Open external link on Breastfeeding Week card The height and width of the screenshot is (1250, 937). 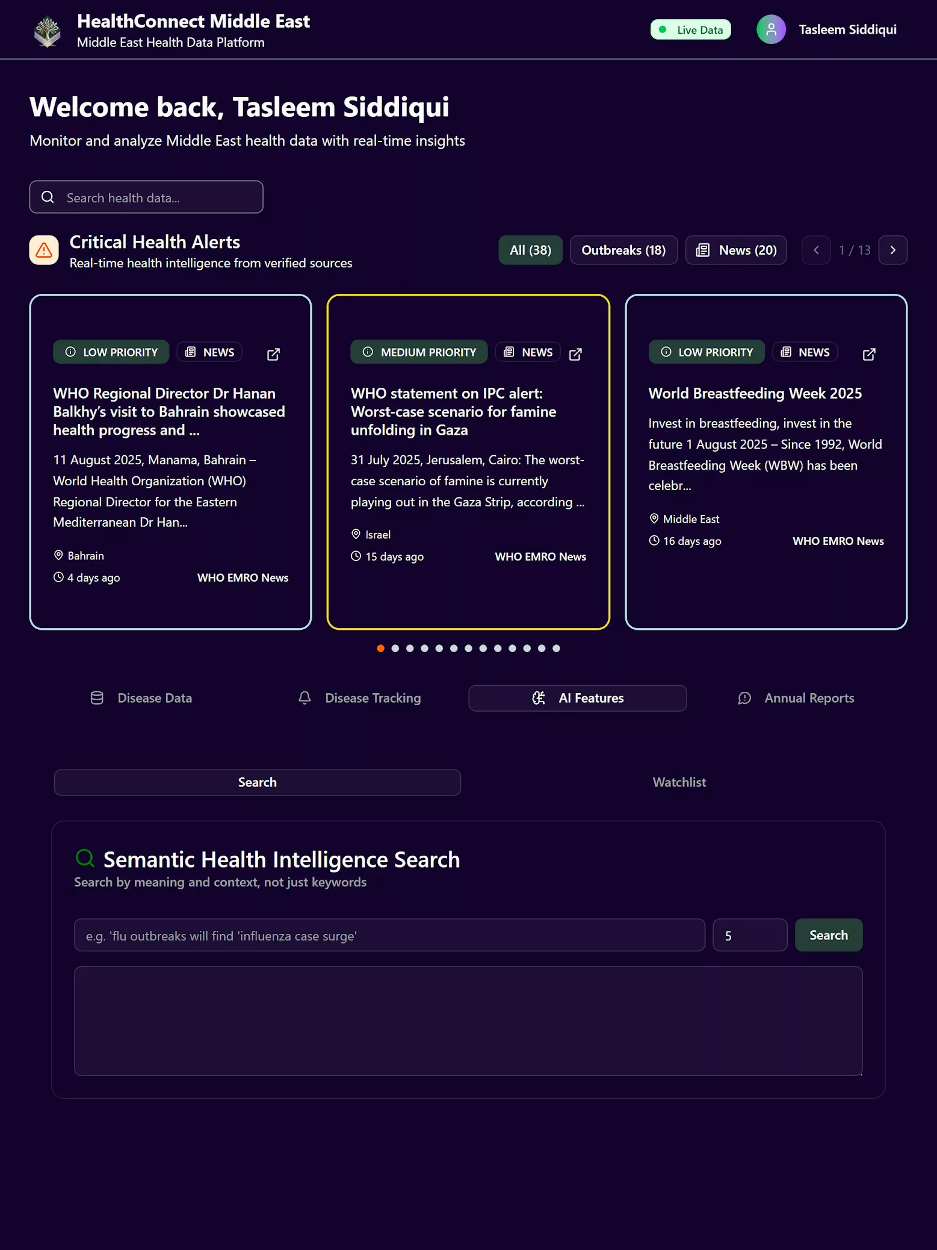click(x=868, y=354)
